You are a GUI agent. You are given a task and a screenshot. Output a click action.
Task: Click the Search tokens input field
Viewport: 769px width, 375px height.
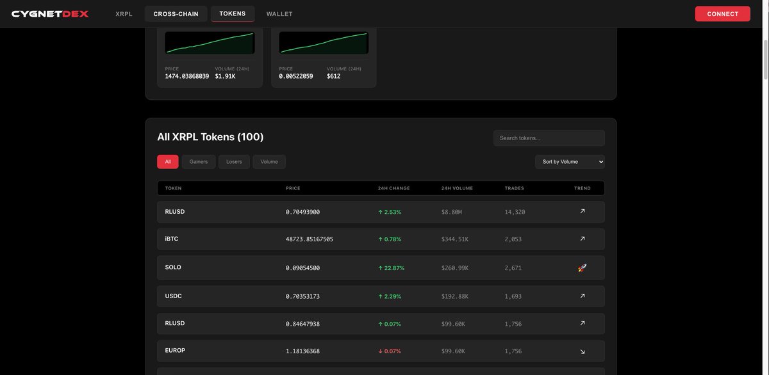tap(549, 138)
